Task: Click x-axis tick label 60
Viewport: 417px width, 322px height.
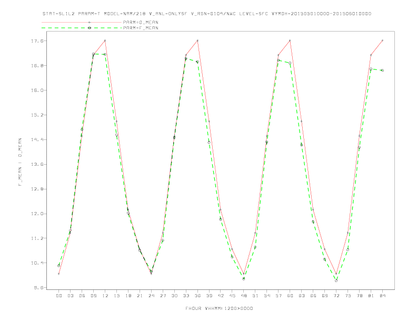Action: 290,296
